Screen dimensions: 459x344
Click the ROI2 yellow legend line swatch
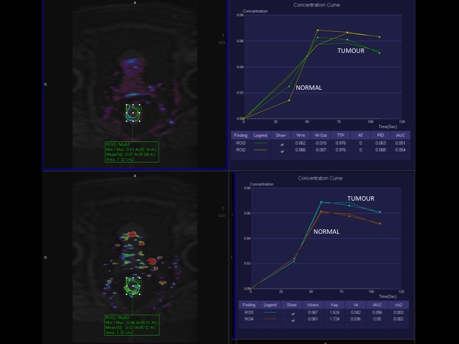pos(261,150)
